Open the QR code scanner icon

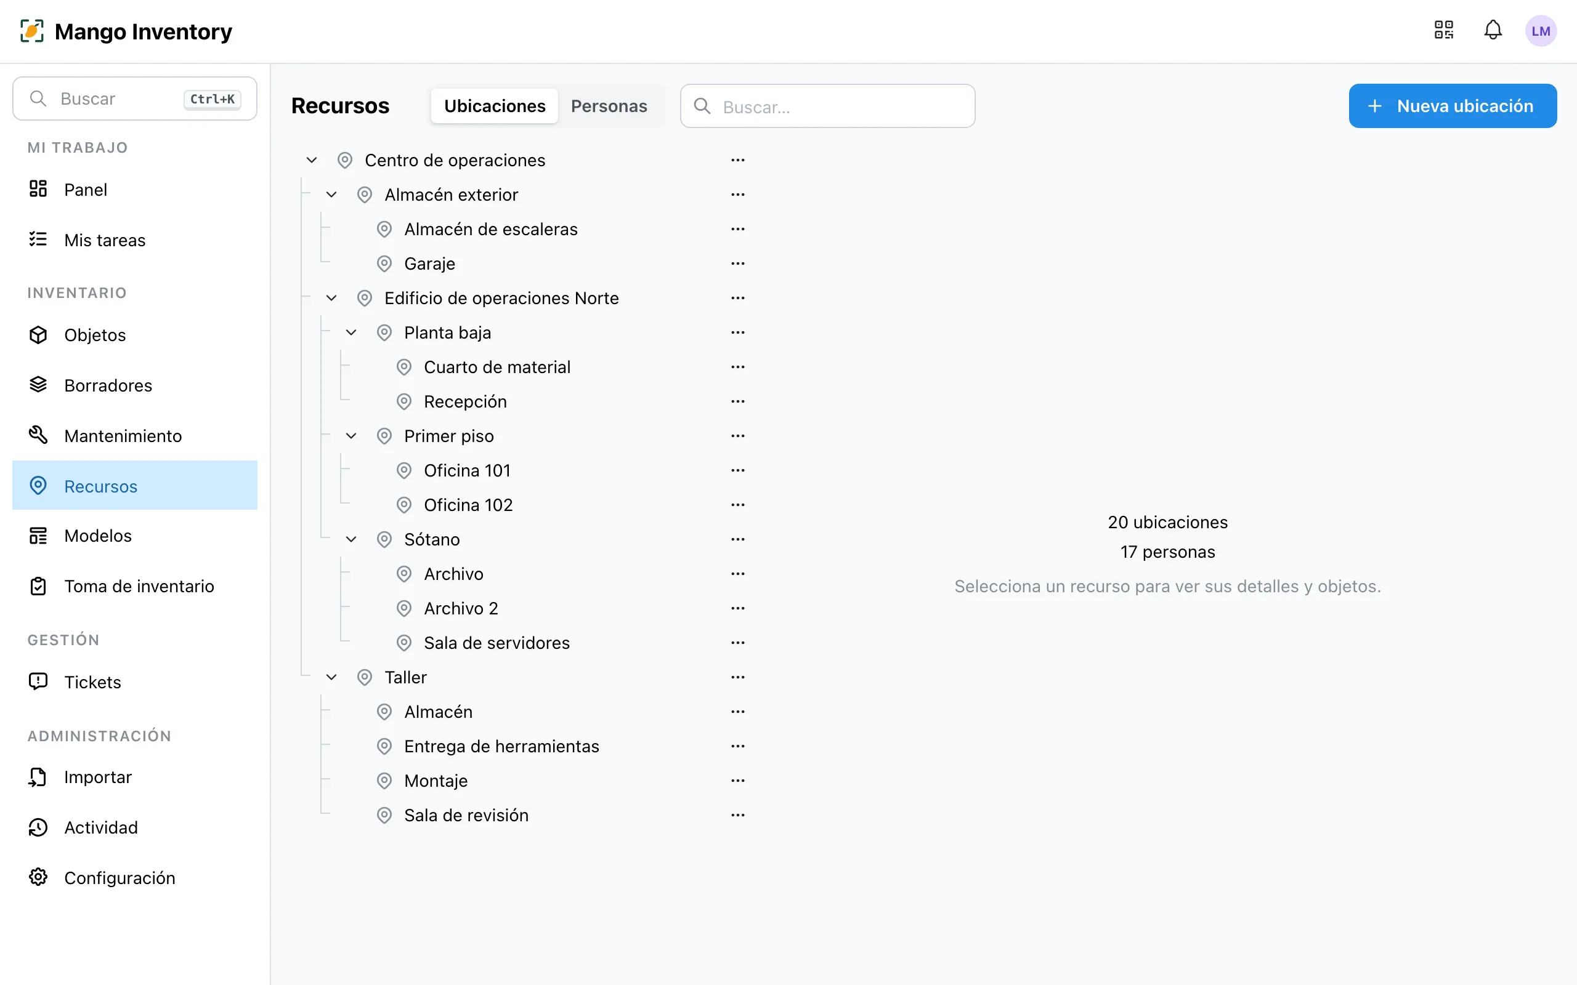(1443, 30)
